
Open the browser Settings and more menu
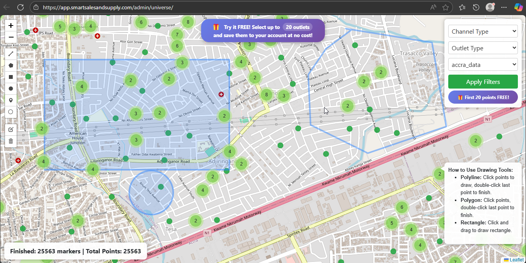(x=504, y=7)
